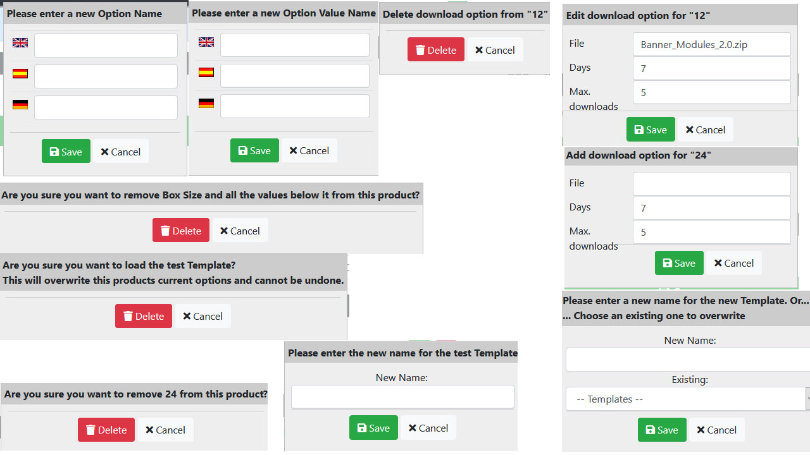Click the Delete button in the "12" download option dialog
810x455 pixels.
[x=436, y=50]
